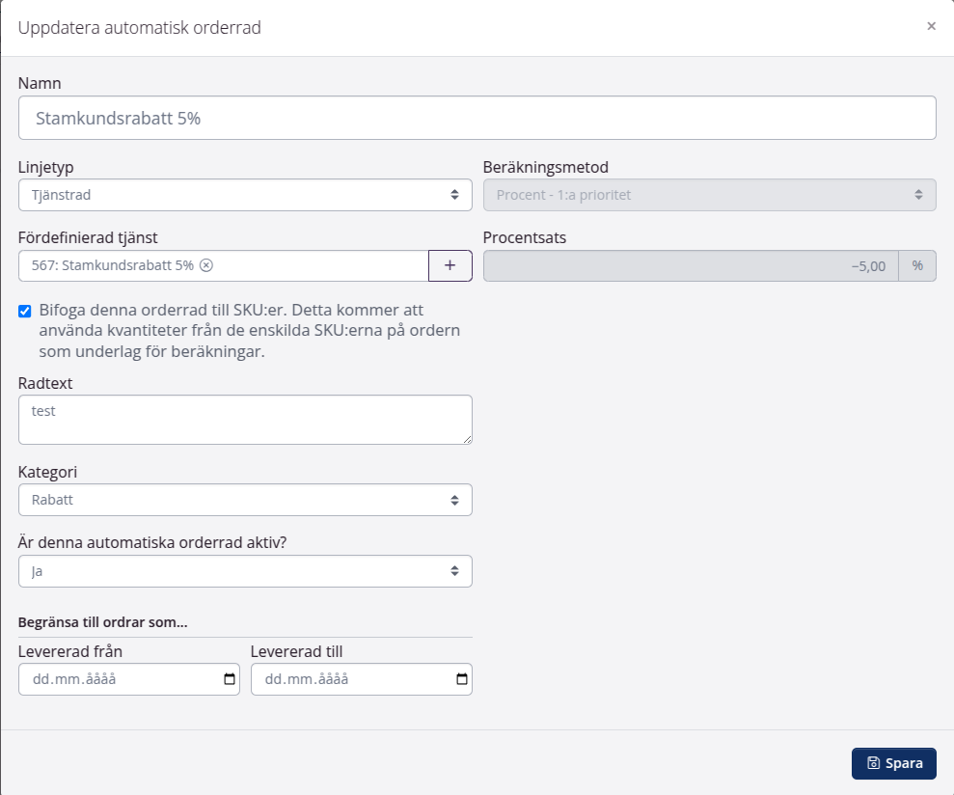
Task: Open the active status dropdown showing Ja
Action: [245, 571]
